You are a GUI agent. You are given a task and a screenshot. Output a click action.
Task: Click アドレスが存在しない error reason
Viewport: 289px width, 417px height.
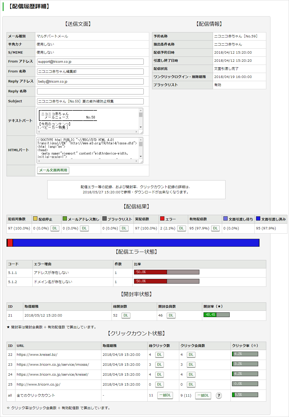[51, 273]
